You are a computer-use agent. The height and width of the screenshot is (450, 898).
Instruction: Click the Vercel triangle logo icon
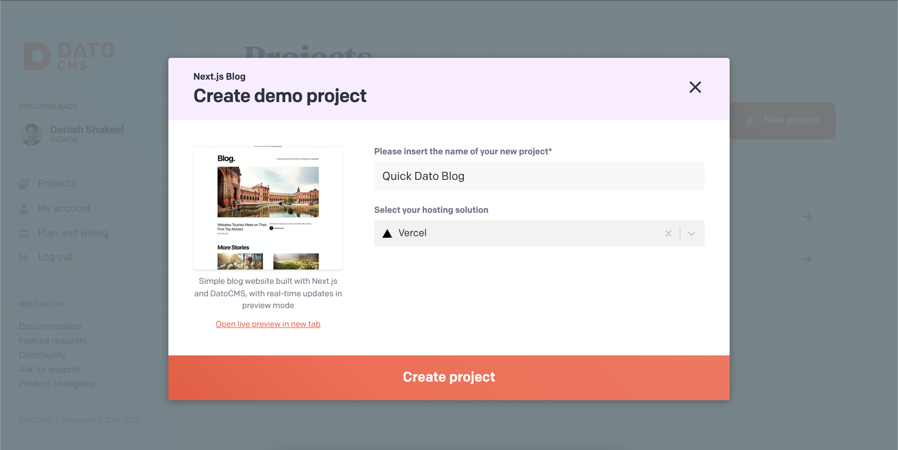(387, 233)
